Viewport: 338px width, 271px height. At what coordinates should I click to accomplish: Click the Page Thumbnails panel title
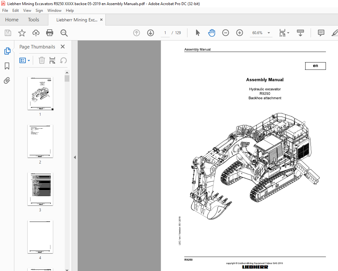(37, 47)
